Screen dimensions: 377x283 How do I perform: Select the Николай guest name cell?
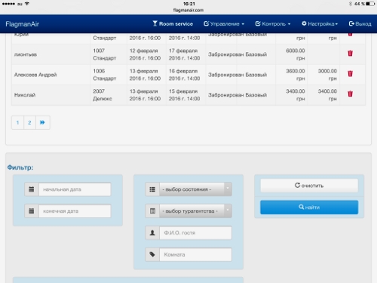point(51,95)
